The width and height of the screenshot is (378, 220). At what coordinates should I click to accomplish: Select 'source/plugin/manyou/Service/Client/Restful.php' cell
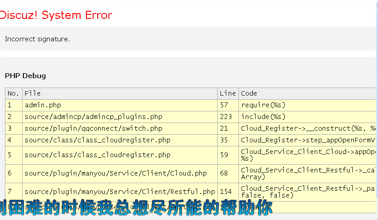[120, 192]
